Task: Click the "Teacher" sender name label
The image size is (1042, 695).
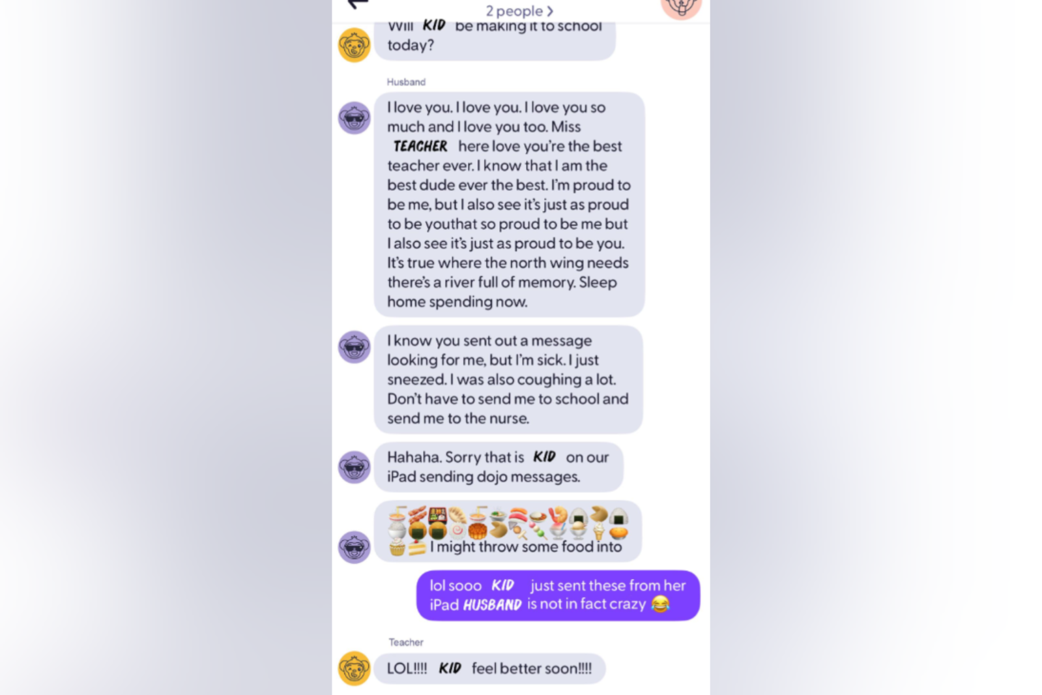Action: [x=406, y=642]
